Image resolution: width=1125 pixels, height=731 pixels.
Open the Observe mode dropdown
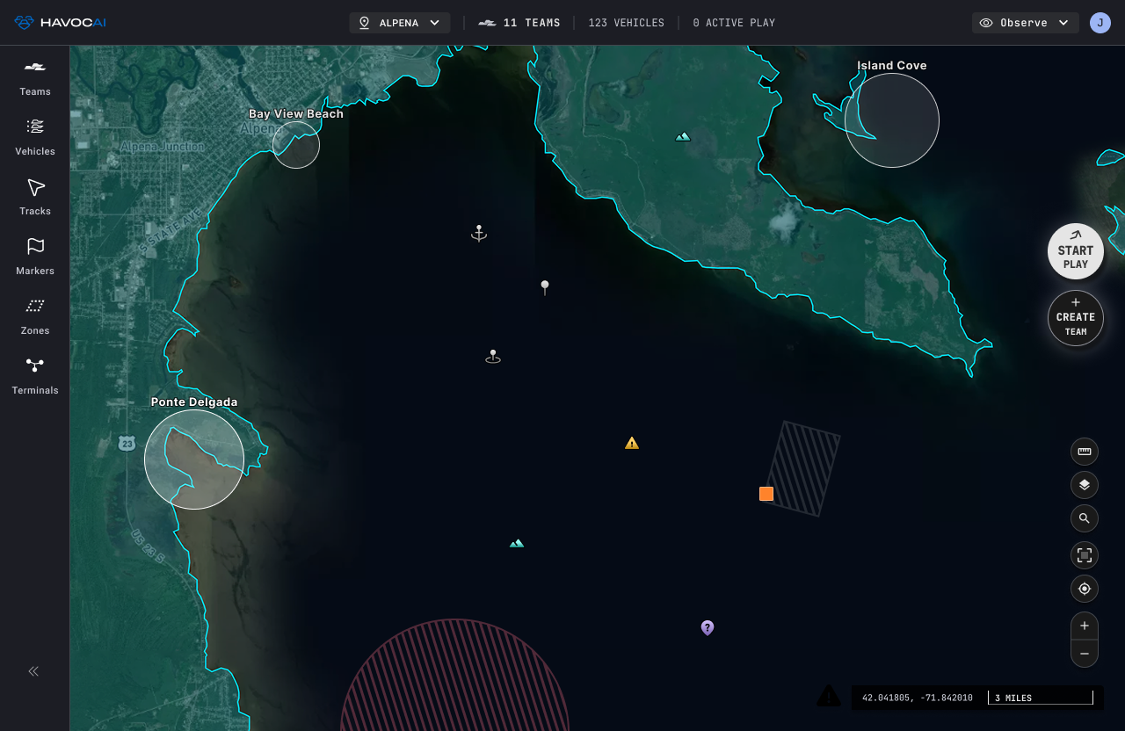(x=1026, y=23)
